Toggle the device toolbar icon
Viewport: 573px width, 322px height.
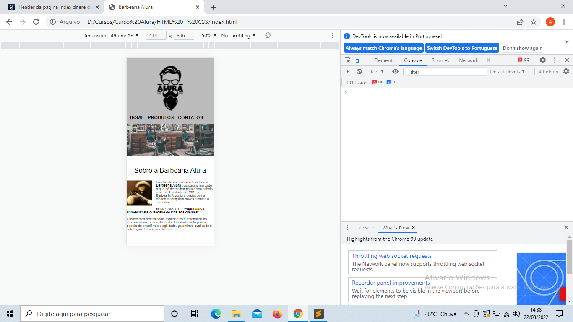pyautogui.click(x=359, y=60)
